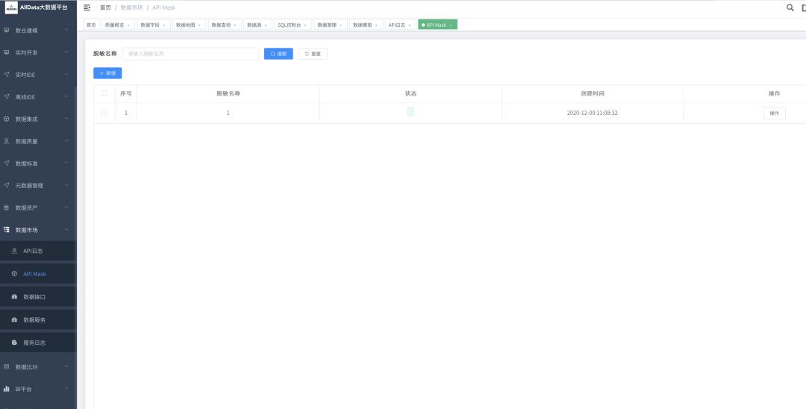Close the 质量概览 tab with its x
The image size is (806, 409).
[128, 25]
